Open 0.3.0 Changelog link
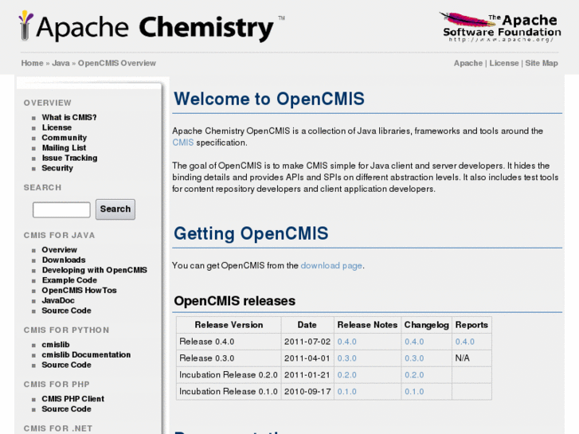This screenshot has height=434, width=579. coord(414,358)
